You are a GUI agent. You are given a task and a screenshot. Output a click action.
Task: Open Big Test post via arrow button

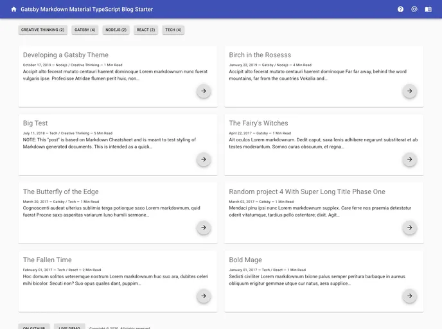(x=204, y=159)
